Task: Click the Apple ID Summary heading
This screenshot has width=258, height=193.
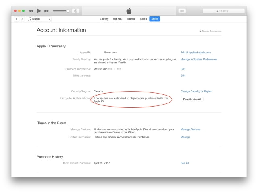Action: [51, 46]
